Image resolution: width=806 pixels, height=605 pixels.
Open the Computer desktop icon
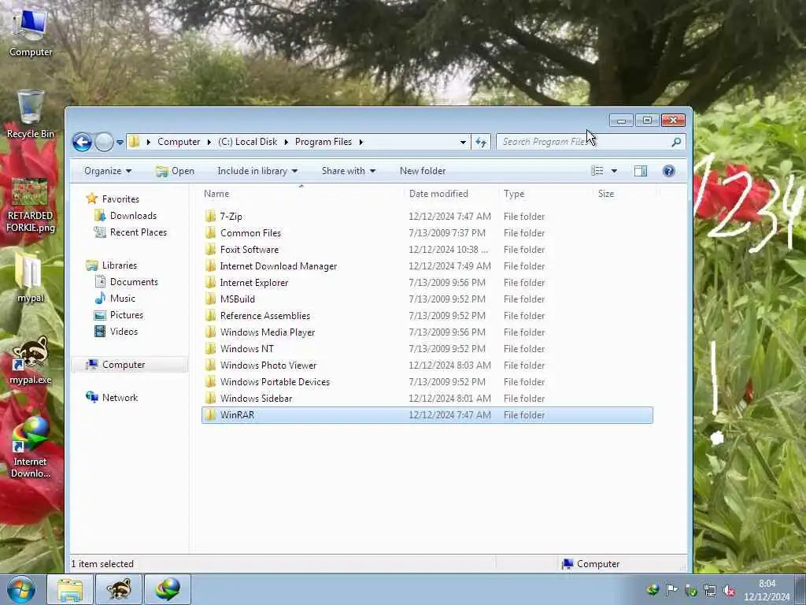(x=31, y=32)
